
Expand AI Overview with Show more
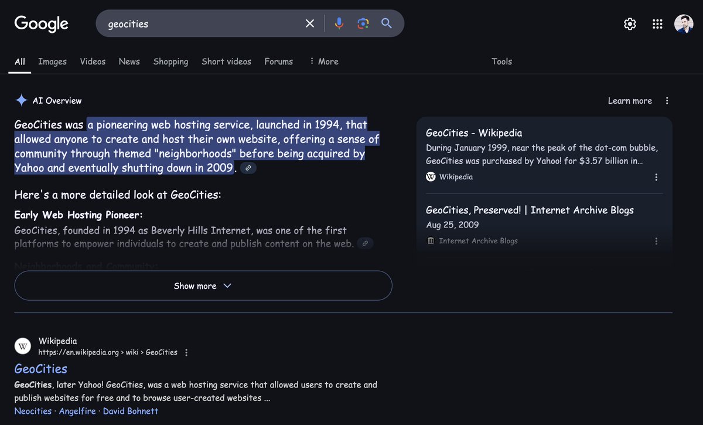coord(203,285)
